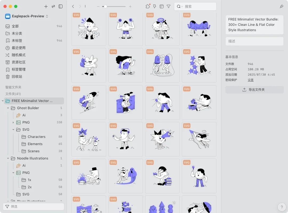
Task: Select the 标签管理 sidebar item
Action: [19, 69]
